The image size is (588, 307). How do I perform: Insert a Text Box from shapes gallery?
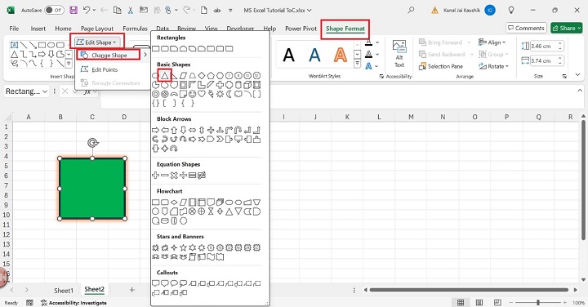14,45
